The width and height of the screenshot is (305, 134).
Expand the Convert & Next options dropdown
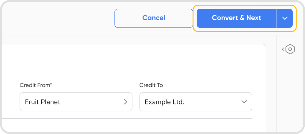[285, 18]
